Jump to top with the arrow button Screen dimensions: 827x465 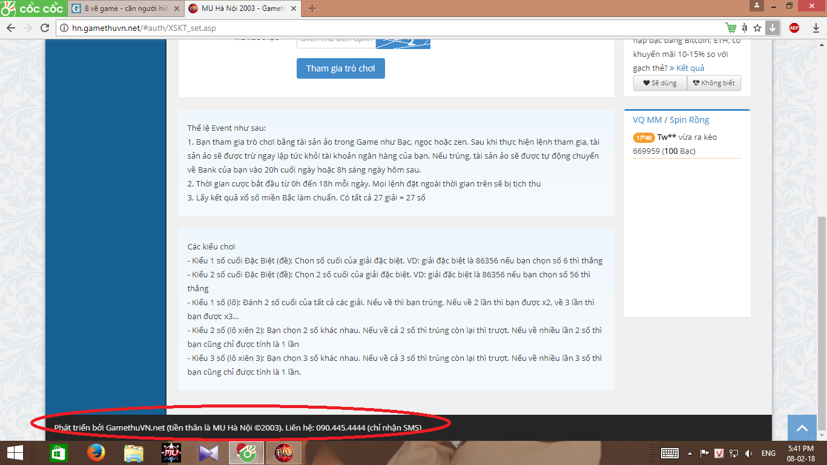point(802,428)
